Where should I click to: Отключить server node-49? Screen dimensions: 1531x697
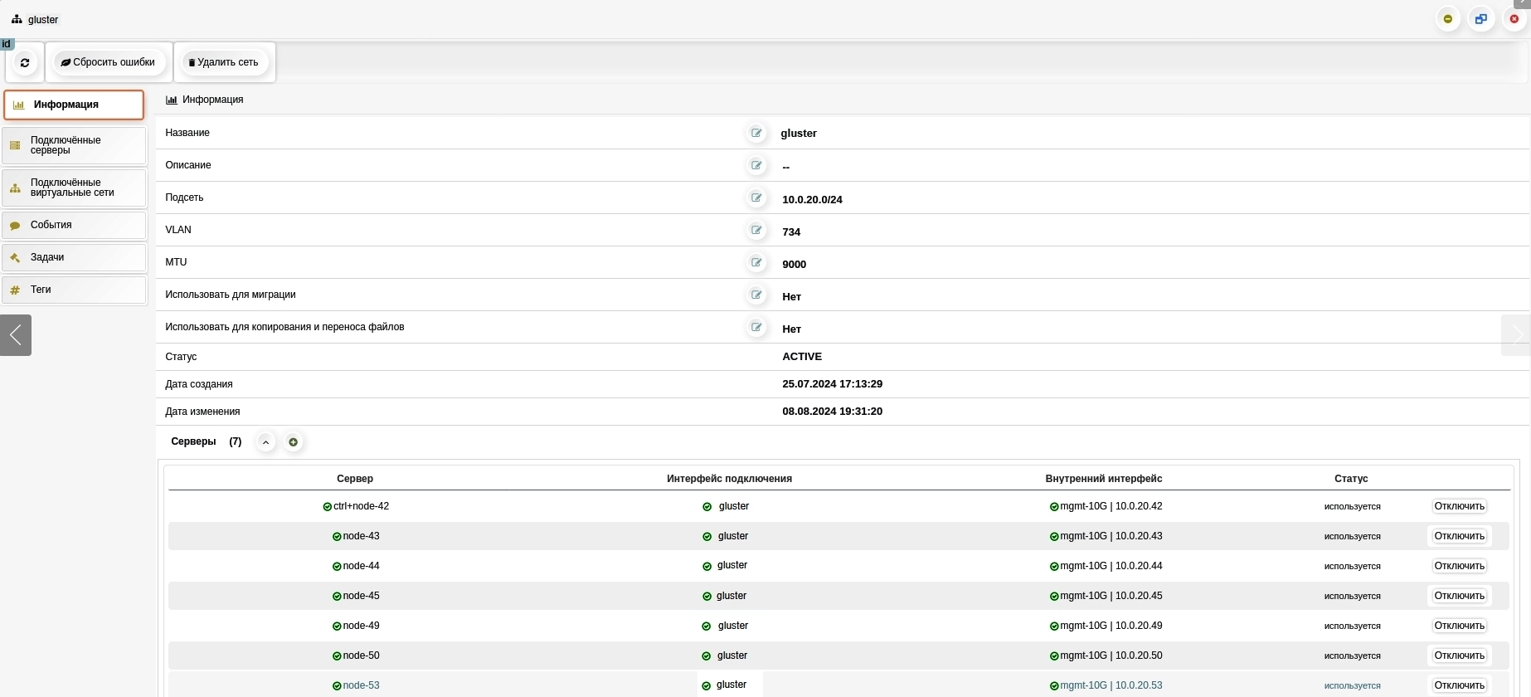[1459, 626]
